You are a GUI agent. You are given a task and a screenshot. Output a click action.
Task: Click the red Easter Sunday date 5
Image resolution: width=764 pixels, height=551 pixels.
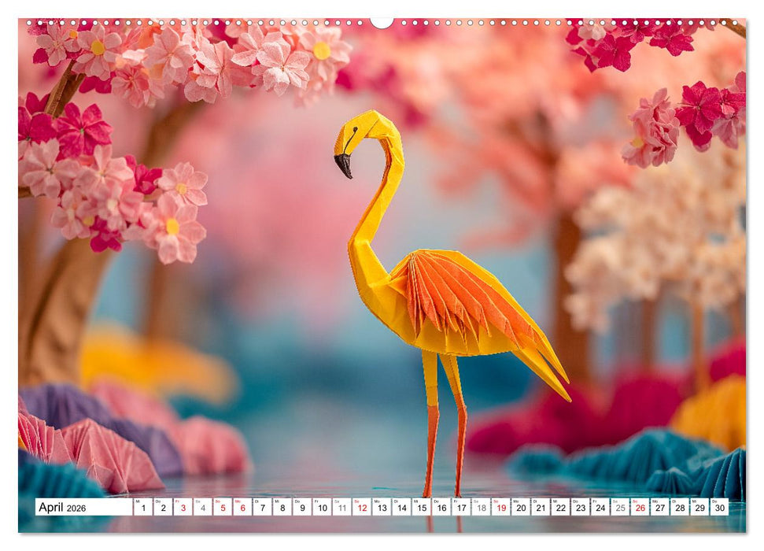(223, 506)
